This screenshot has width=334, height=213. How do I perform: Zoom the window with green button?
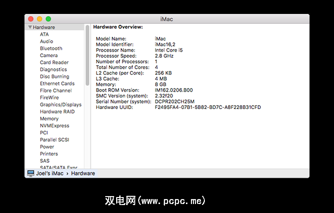(48, 19)
